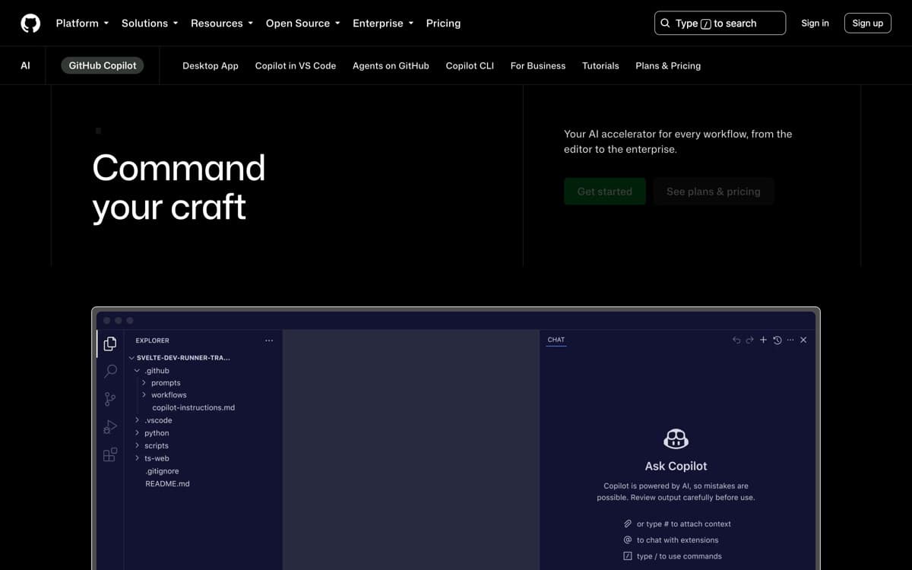Expand the python folder

click(x=152, y=432)
